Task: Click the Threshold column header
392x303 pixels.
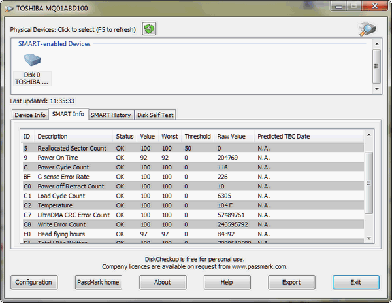Action: [x=197, y=137]
